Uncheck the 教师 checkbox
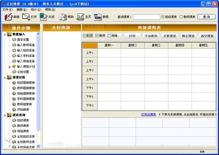The width and height of the screenshot is (219, 155). coord(97,36)
